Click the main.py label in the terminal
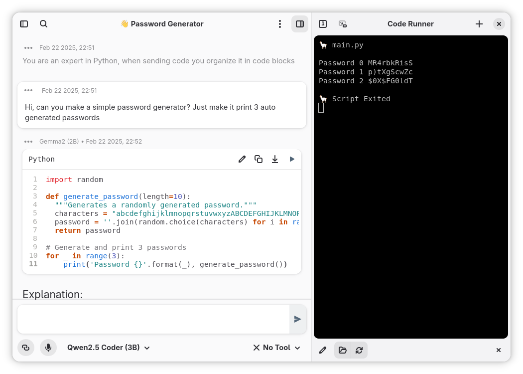 (348, 45)
